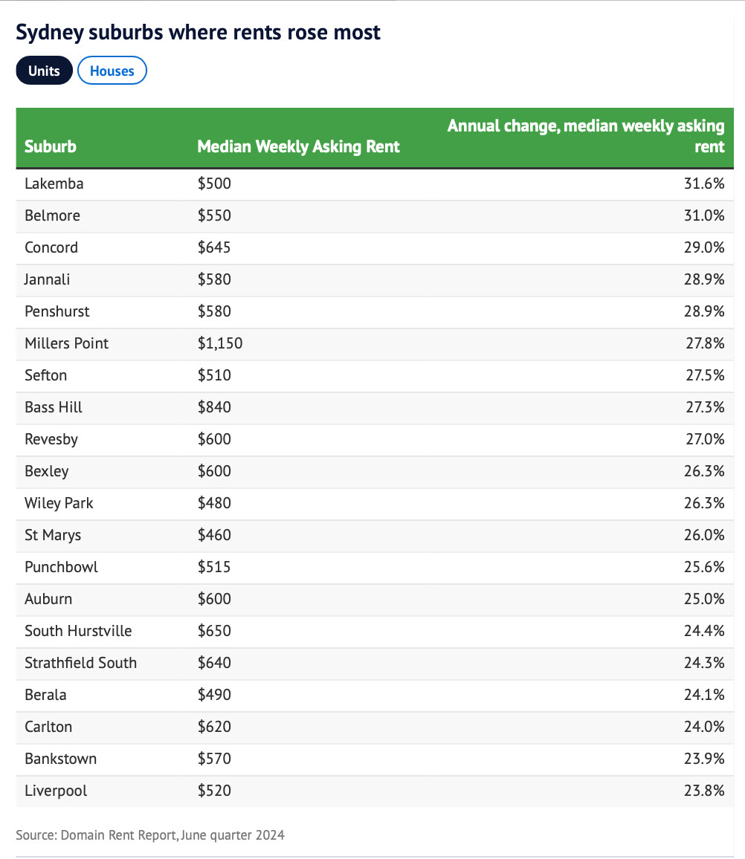Click the Domain Rent Report source text
Screen dimensions: 745x859
click(150, 835)
